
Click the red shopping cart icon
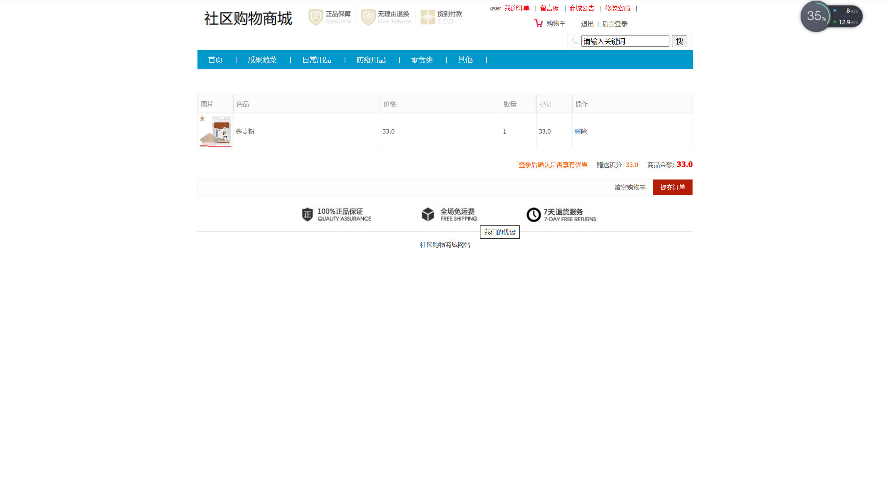(x=538, y=23)
